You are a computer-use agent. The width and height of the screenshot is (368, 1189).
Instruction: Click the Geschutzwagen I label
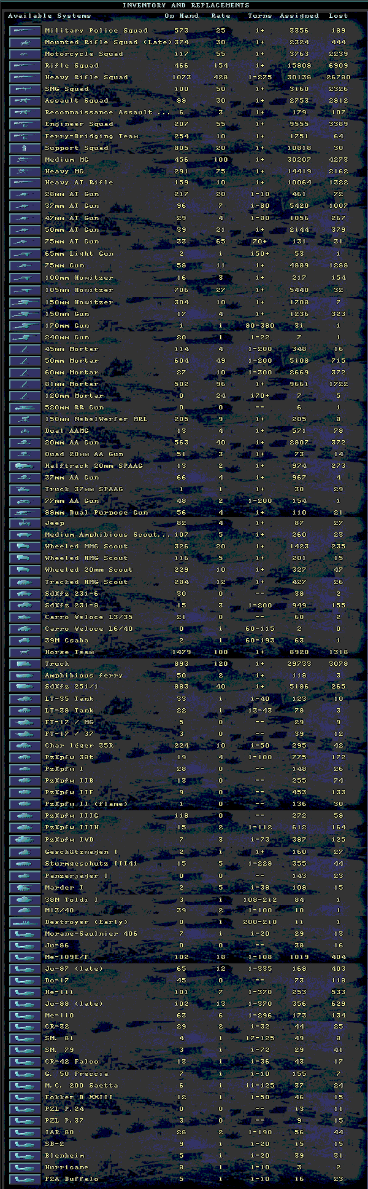coord(82,851)
